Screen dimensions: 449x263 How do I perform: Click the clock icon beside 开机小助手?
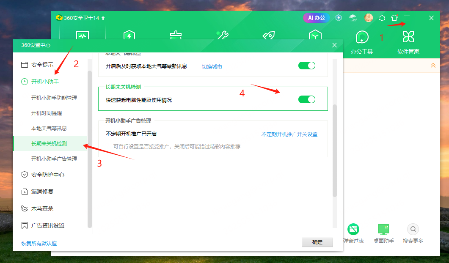[25, 82]
